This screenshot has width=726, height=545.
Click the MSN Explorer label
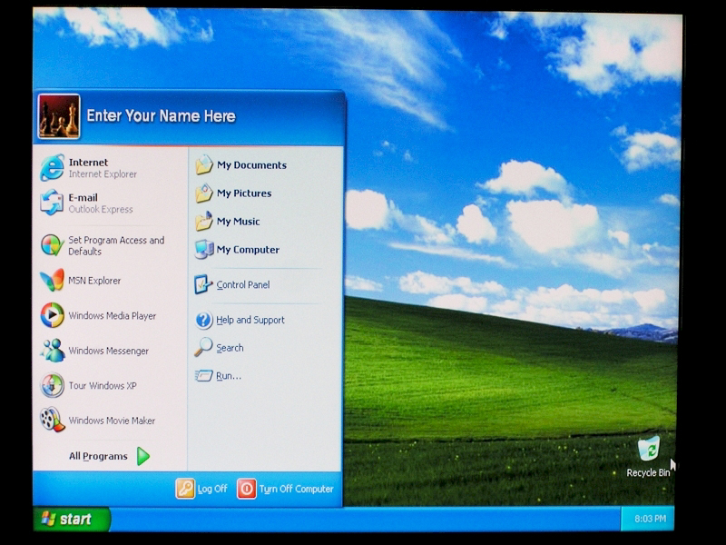(x=94, y=281)
